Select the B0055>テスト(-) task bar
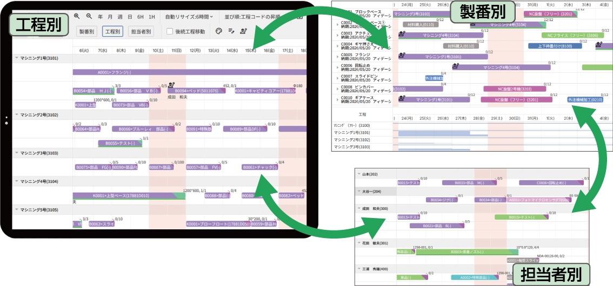 121,143
